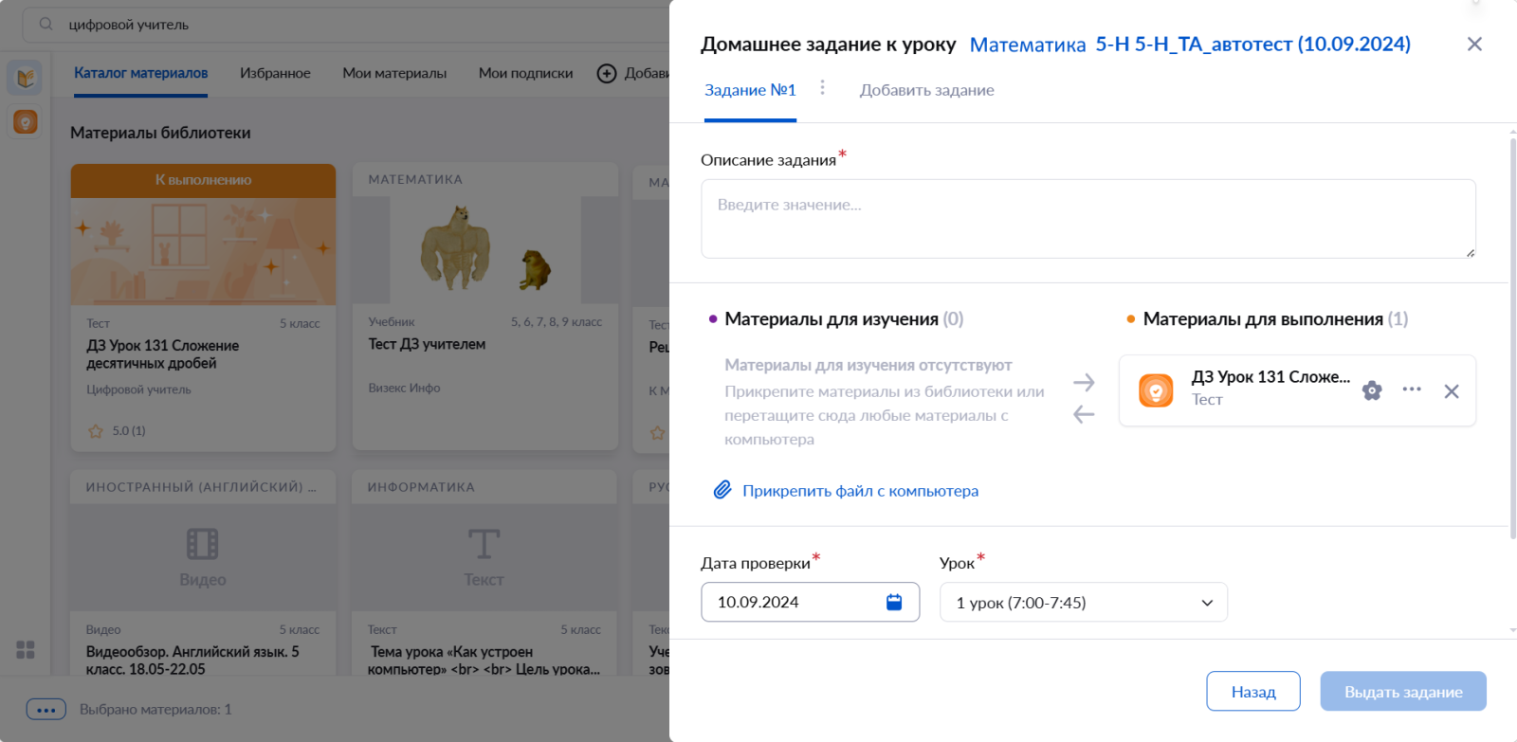The width and height of the screenshot is (1517, 742).
Task: Click the orange test icon of attached material
Action: (1156, 390)
